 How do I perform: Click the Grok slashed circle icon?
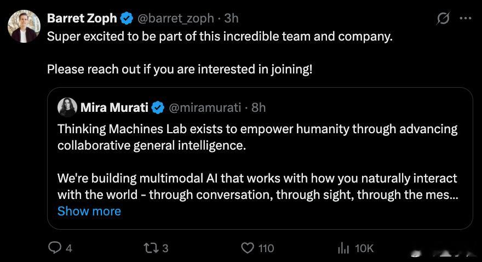443,19
